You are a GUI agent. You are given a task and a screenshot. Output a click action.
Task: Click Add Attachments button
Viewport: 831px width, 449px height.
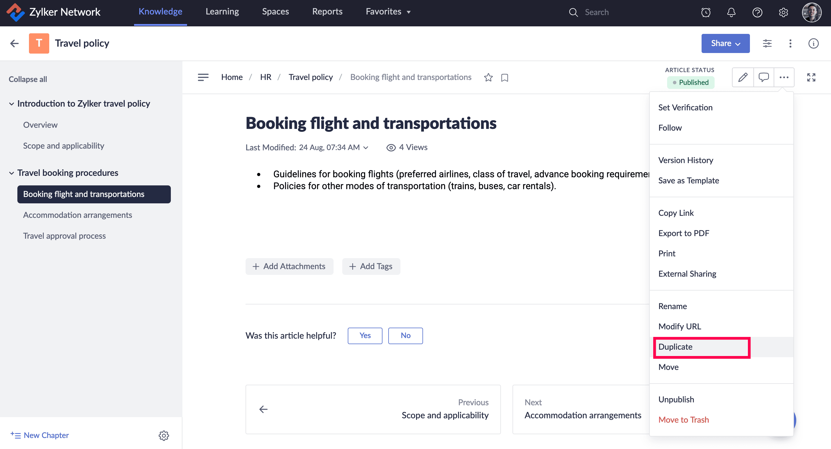(x=289, y=266)
